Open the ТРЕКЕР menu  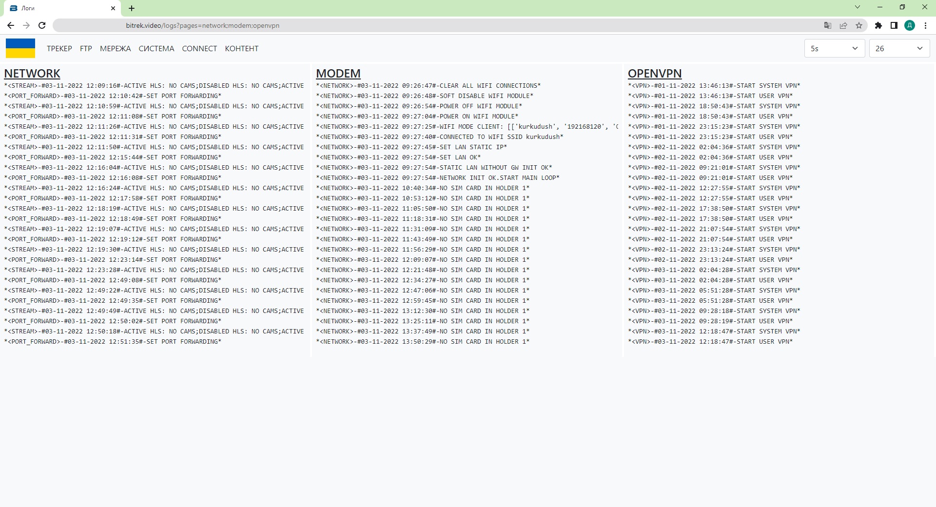pos(59,48)
